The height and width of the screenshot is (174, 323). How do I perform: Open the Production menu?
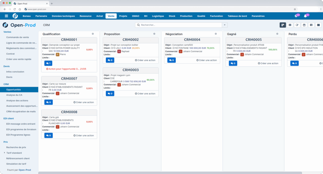point(186,16)
